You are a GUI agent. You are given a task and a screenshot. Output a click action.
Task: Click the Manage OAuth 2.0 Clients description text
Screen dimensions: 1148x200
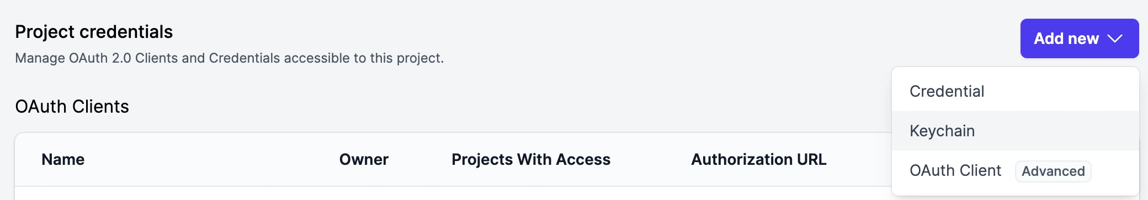tap(229, 58)
